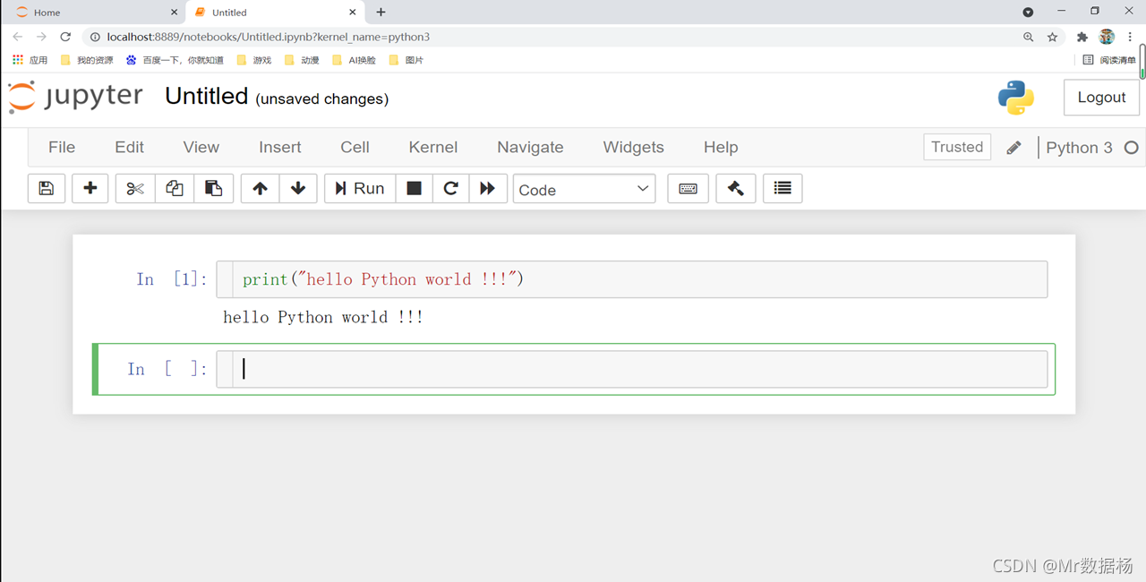Click the (unsaved changes) status text
This screenshot has height=582, width=1146.
(322, 98)
